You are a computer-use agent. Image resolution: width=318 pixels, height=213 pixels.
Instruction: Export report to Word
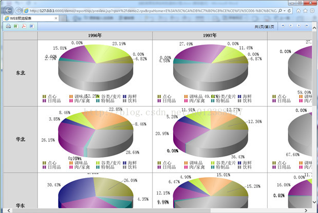[x=32, y=26]
